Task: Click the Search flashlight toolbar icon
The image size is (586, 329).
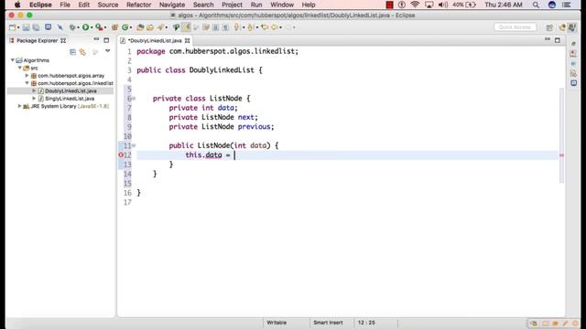Action: pos(161,27)
